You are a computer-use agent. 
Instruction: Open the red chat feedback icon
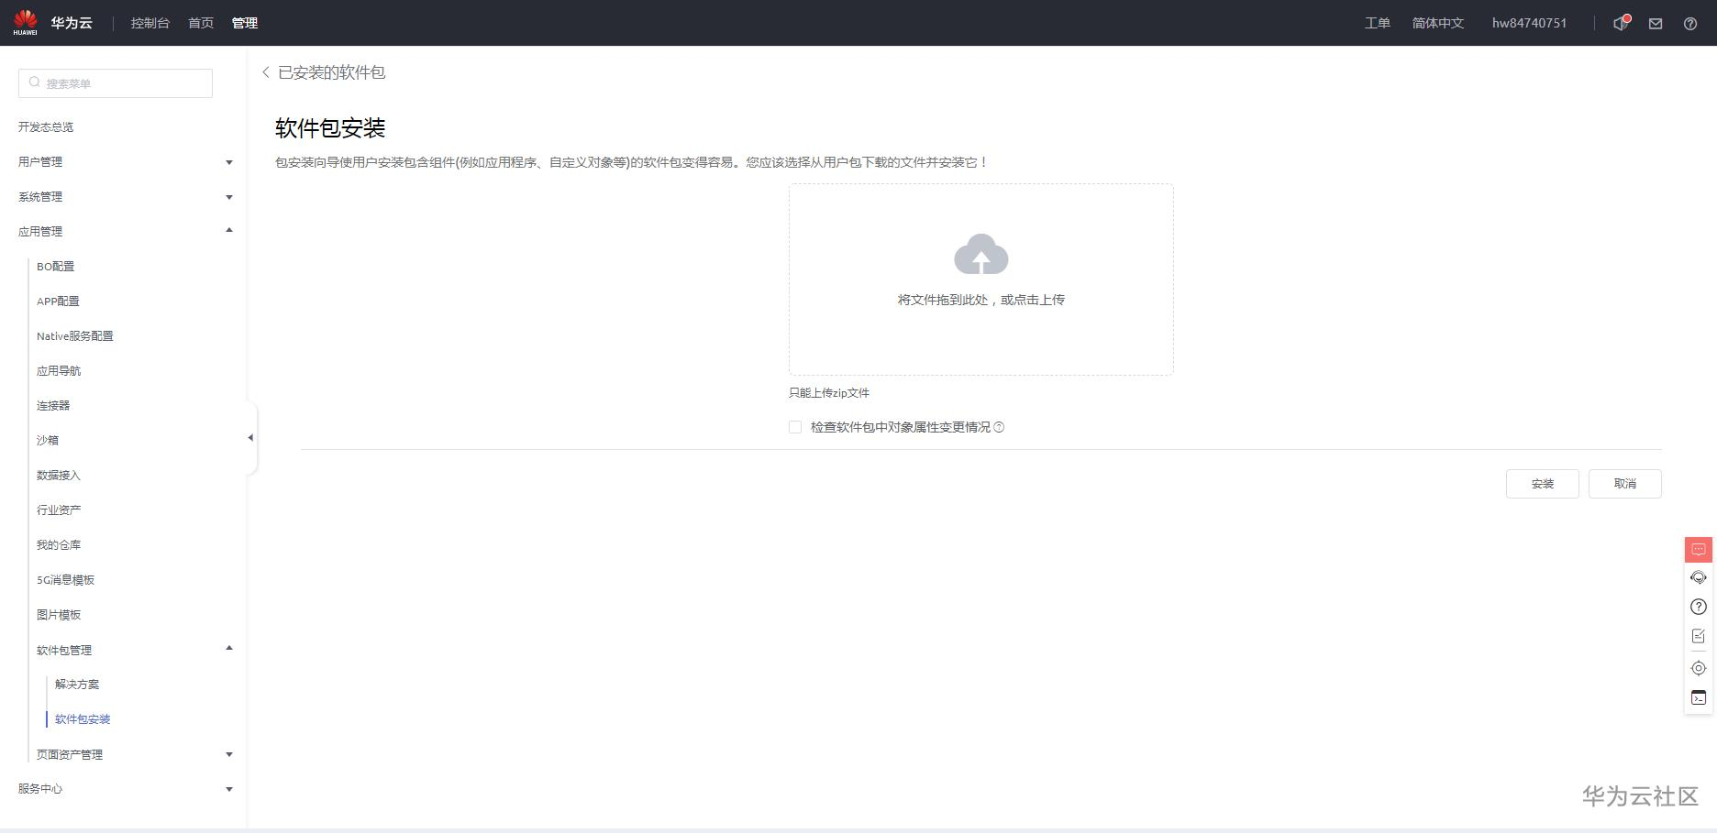[x=1699, y=549]
